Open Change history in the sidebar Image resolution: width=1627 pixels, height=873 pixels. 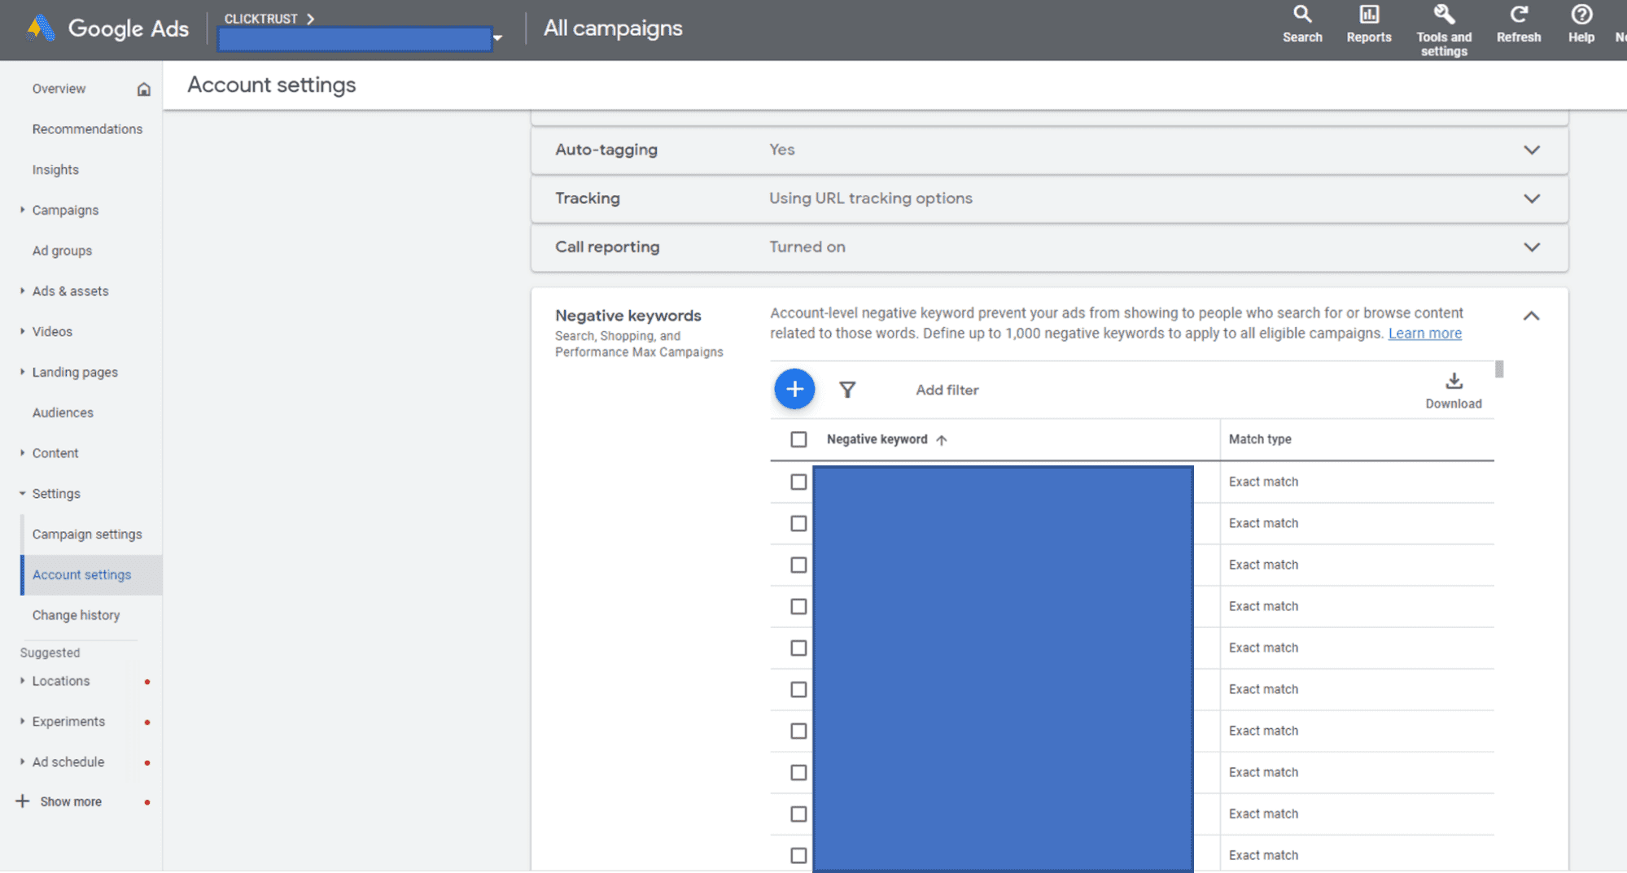point(76,615)
